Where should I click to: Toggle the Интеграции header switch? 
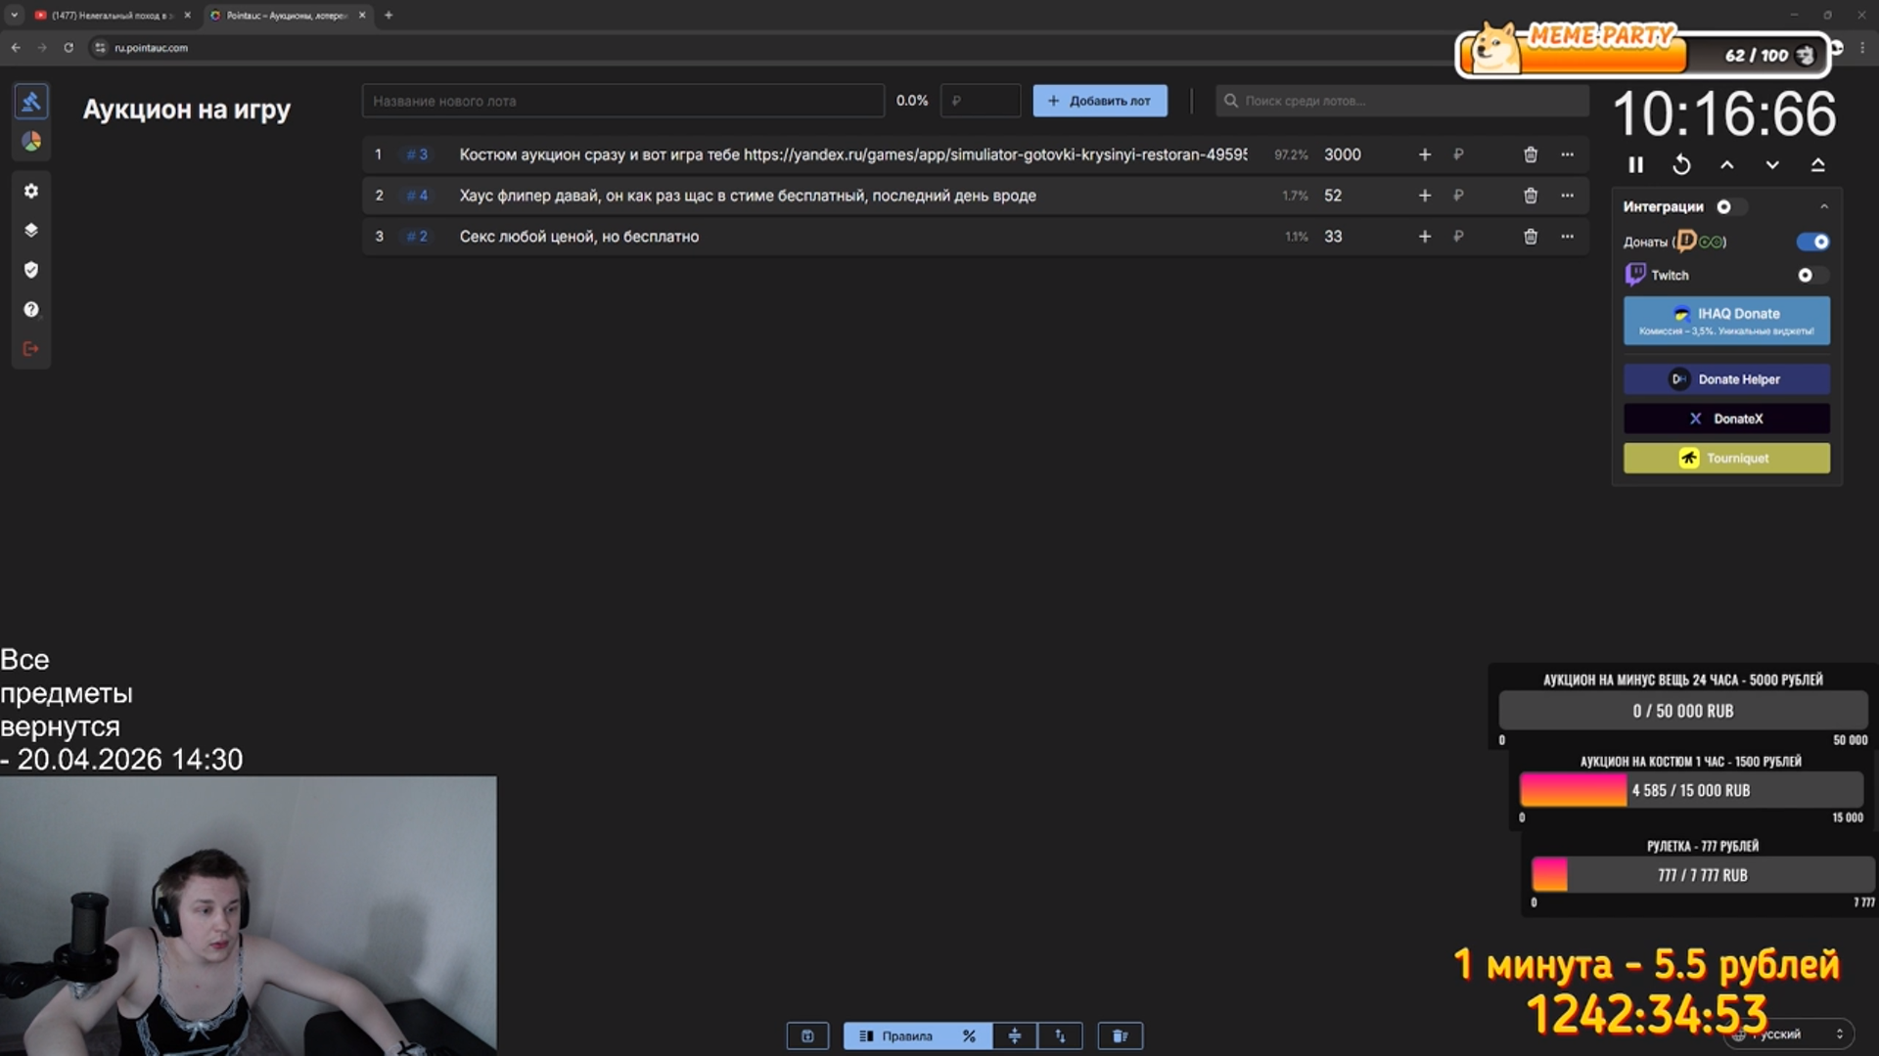click(1730, 206)
